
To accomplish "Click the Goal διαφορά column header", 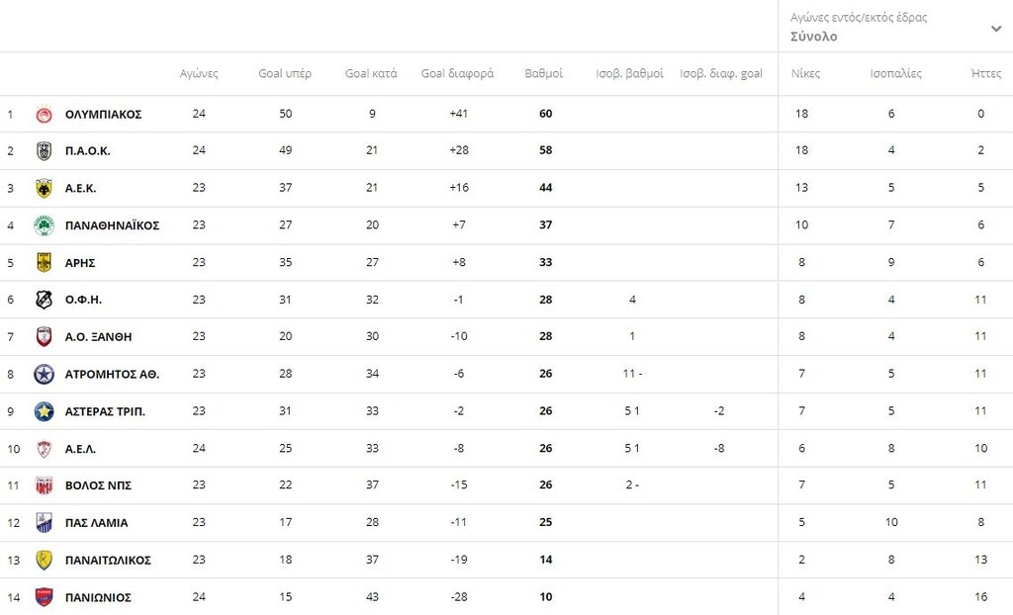I will point(457,73).
